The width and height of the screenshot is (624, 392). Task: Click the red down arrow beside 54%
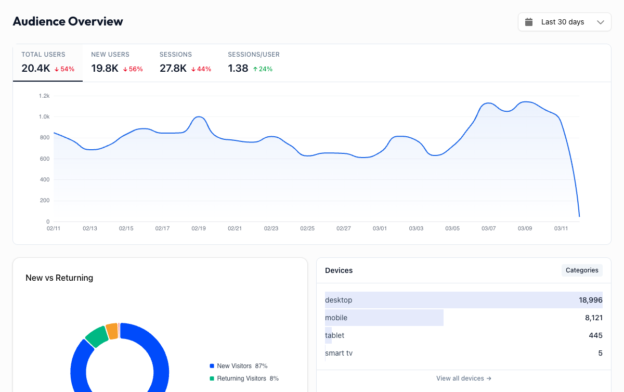click(x=57, y=69)
